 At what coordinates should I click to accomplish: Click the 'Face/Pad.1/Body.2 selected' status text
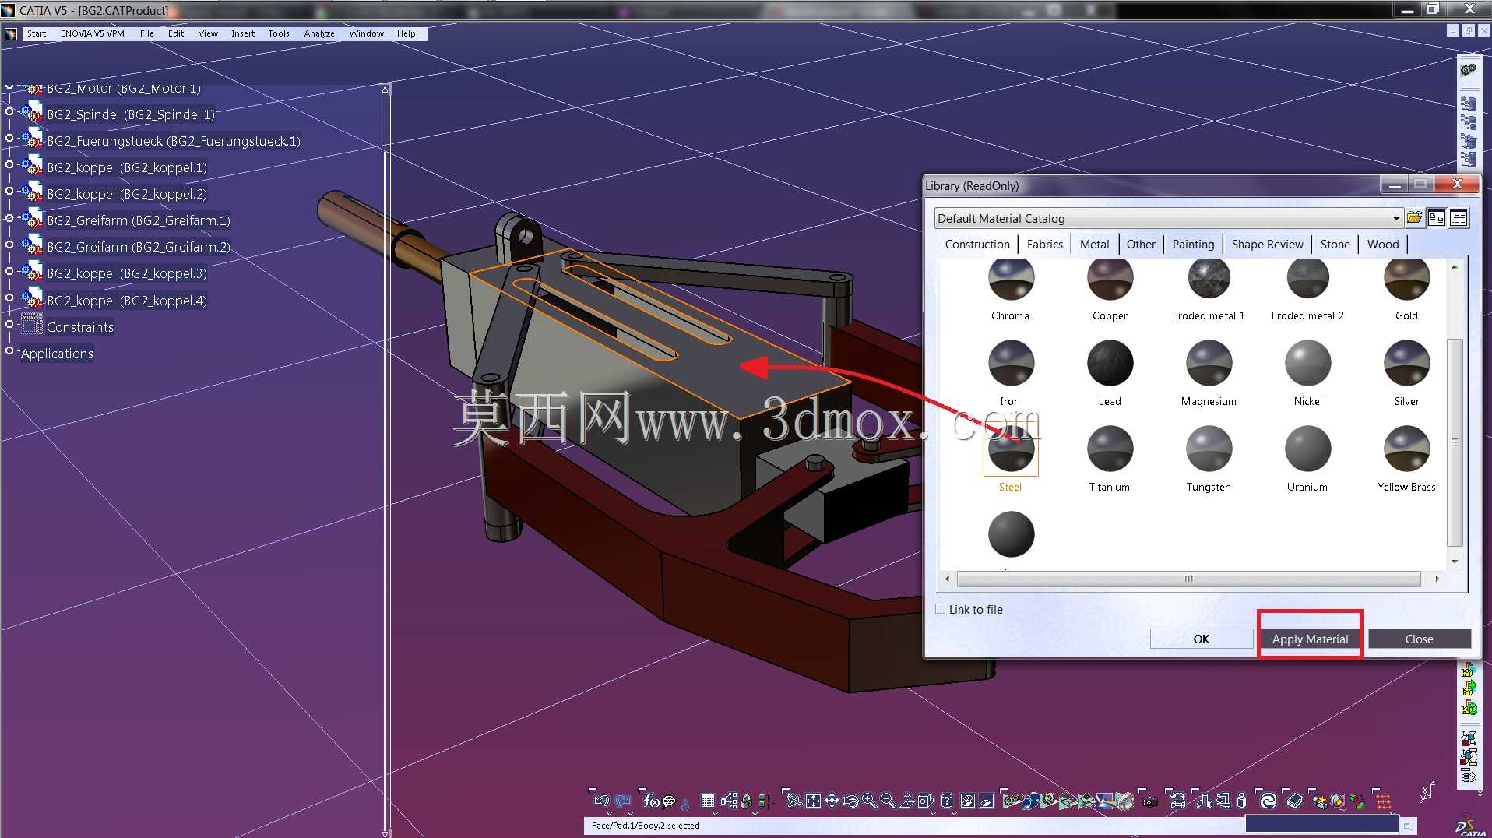pyautogui.click(x=646, y=826)
